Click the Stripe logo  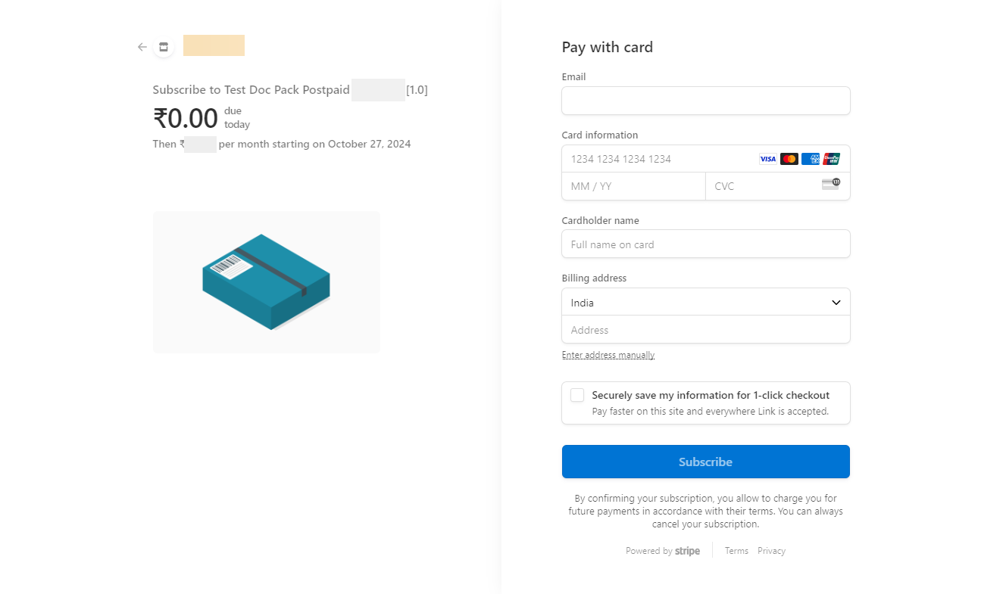coord(687,551)
